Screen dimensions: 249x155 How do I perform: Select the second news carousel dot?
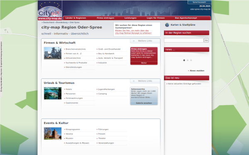188,60
